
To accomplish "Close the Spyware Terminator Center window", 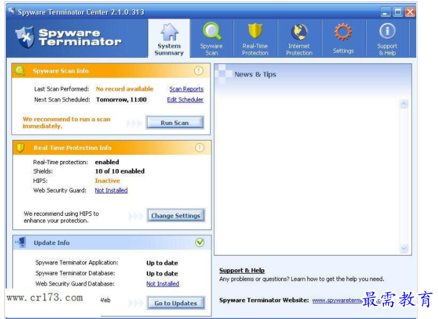I will tap(410, 12).
